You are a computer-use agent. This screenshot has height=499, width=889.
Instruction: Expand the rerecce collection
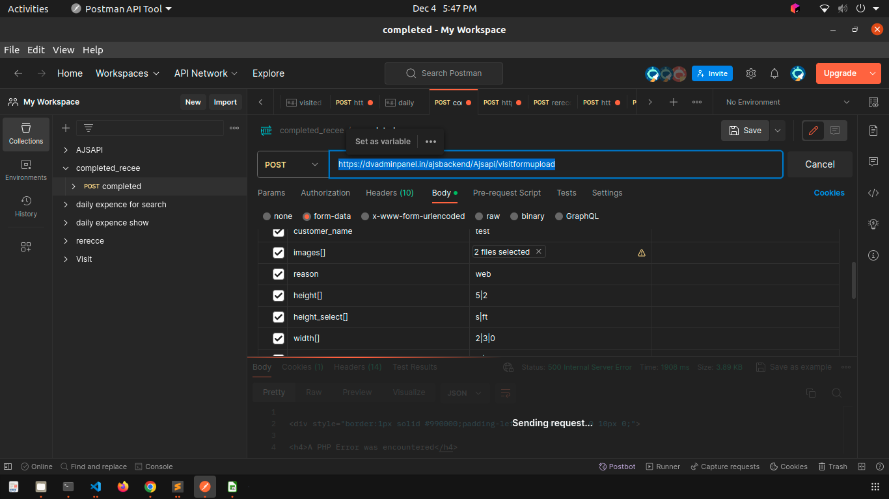tap(66, 241)
